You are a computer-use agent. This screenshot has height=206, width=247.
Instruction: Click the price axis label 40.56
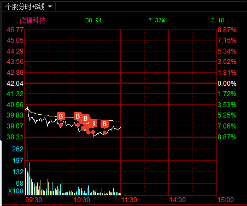(15, 105)
